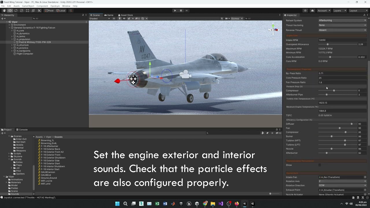Image resolution: width=370 pixels, height=208 pixels.
Task: Open the Shaded draw mode dropdown
Action: click(x=99, y=18)
